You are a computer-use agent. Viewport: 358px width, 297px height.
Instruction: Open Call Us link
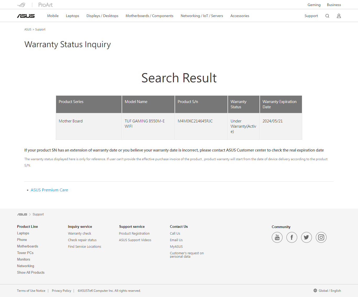(175, 234)
